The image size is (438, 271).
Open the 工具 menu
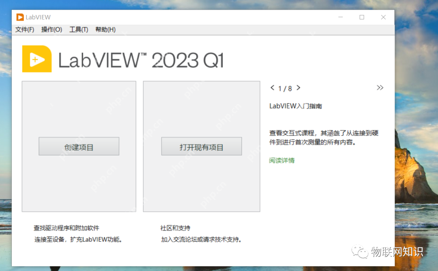pos(78,29)
